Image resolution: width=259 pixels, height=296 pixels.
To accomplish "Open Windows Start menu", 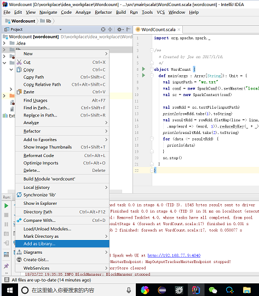I will click(10, 290).
